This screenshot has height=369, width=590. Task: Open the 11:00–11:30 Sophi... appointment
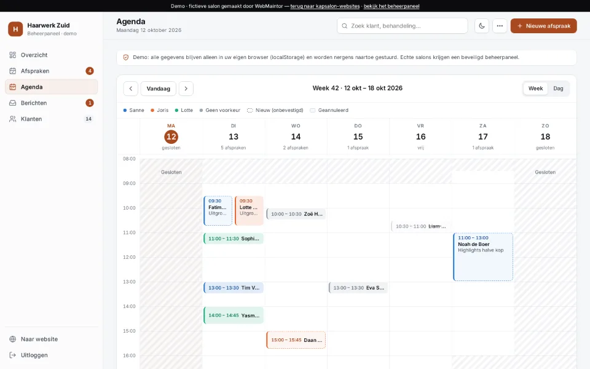[x=234, y=239]
